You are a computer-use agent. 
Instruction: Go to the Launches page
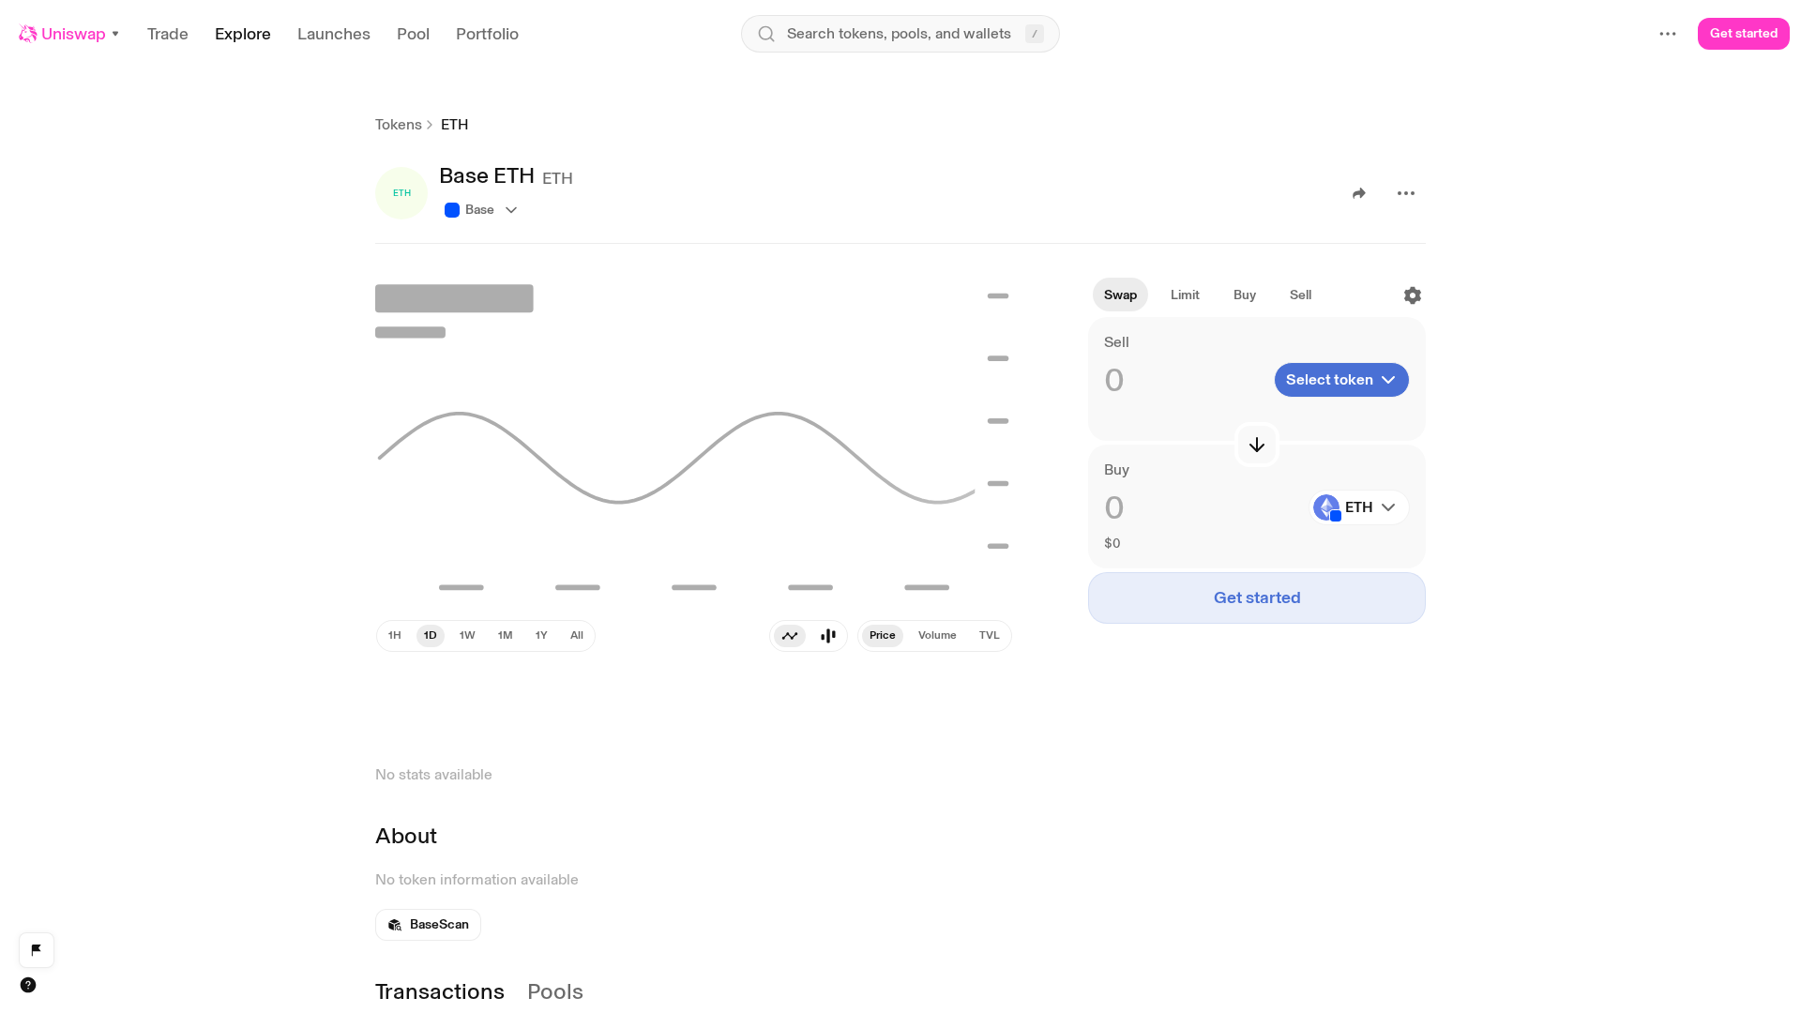[x=334, y=34]
